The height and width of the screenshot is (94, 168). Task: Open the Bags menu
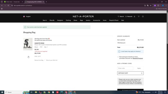(81, 20)
